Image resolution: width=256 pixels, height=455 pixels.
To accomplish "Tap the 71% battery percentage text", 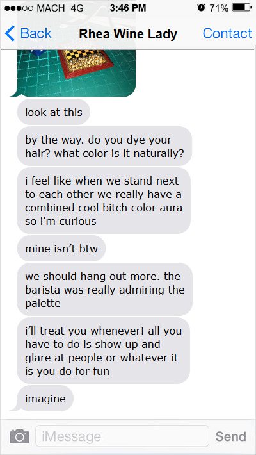I will click(219, 8).
